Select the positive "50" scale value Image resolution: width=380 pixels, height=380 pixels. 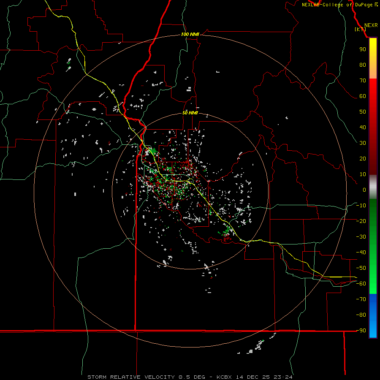(x=363, y=112)
